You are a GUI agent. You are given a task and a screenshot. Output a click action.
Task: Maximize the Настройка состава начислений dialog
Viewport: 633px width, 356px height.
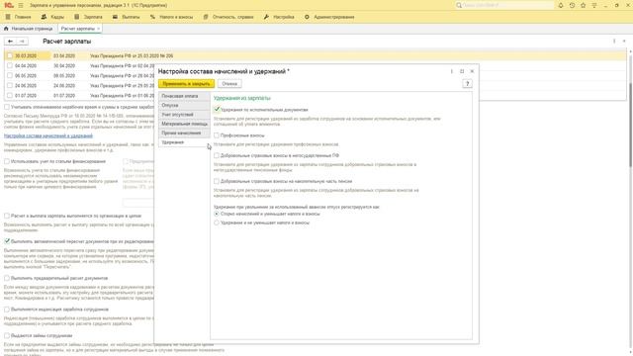(462, 71)
